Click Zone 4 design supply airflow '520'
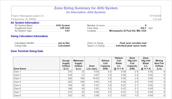Viewport: 172px width, 99px height. (70, 82)
